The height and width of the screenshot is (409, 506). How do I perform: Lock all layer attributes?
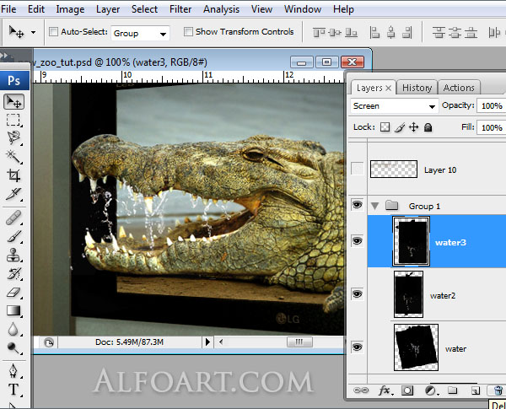coord(428,127)
